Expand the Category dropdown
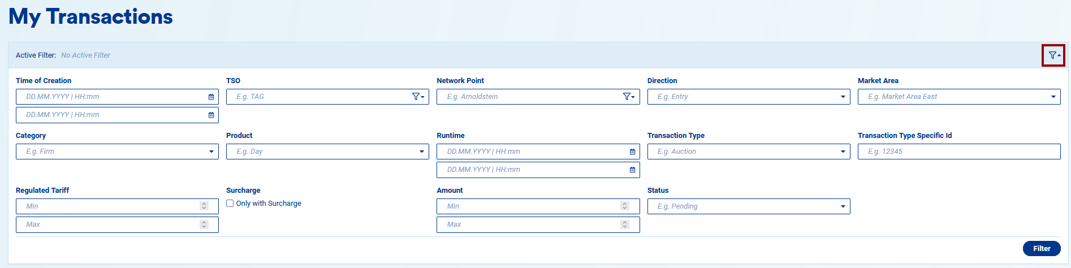The height and width of the screenshot is (268, 1071). tap(211, 152)
